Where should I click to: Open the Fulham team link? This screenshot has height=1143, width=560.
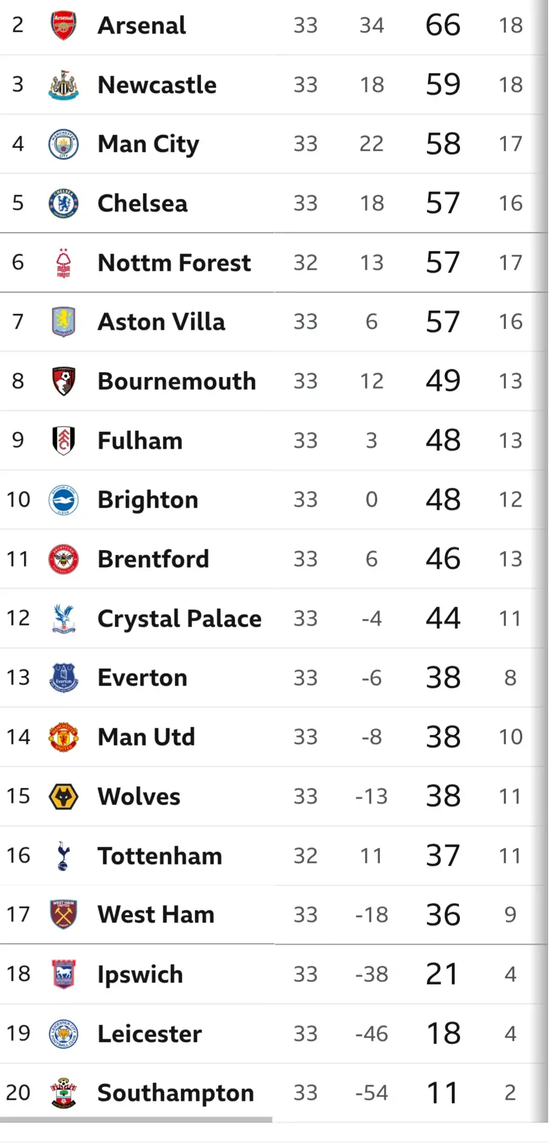click(x=140, y=441)
